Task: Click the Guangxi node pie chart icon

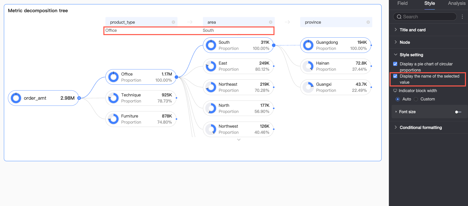Action: 308,87
